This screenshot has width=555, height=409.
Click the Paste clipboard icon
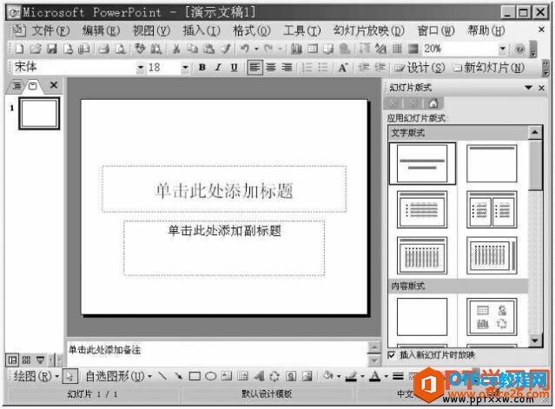pyautogui.click(x=208, y=49)
